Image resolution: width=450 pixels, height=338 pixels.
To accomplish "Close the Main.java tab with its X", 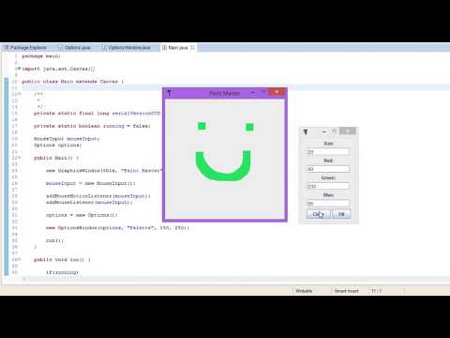I will [x=192, y=48].
